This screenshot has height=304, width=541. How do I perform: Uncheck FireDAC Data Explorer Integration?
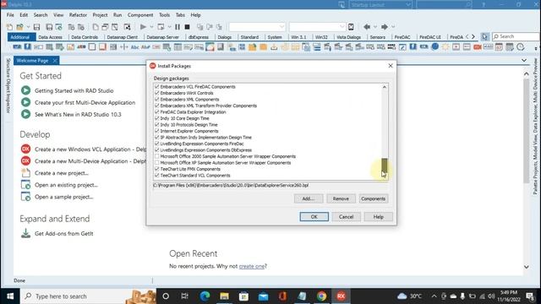(x=157, y=112)
